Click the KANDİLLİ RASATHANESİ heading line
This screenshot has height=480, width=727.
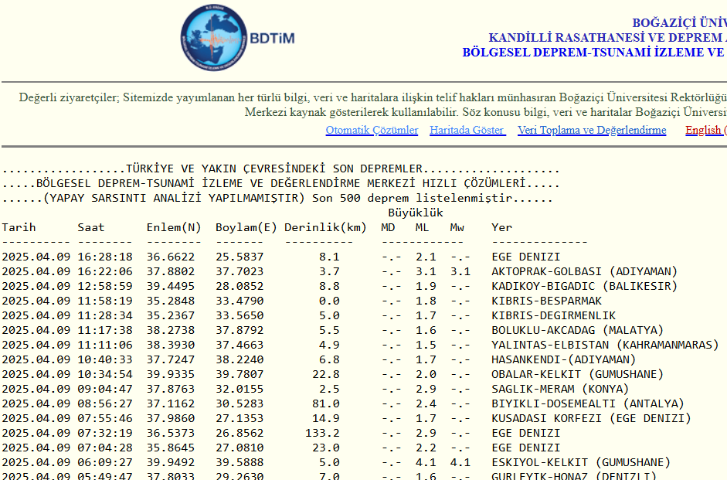(x=607, y=38)
